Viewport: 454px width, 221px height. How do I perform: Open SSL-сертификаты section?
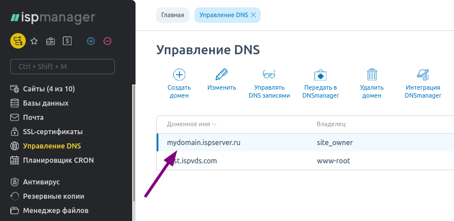pyautogui.click(x=53, y=132)
